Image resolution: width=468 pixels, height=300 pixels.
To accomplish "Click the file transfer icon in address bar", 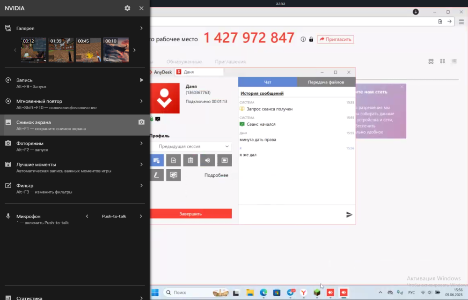I will click(x=440, y=21).
